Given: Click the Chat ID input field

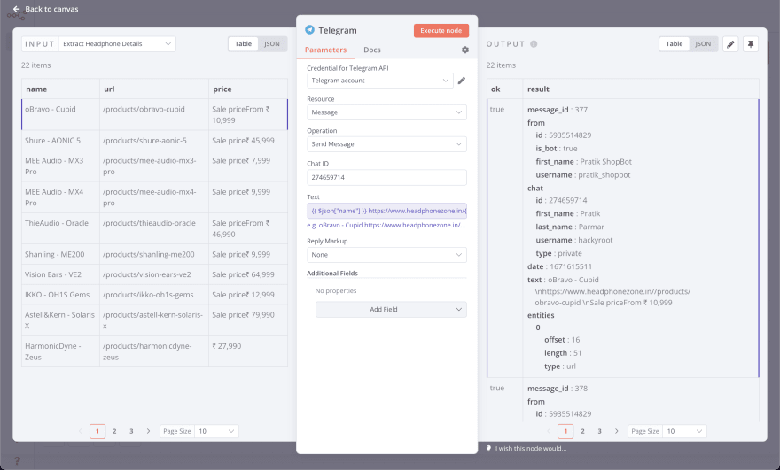Looking at the screenshot, I should coord(386,177).
